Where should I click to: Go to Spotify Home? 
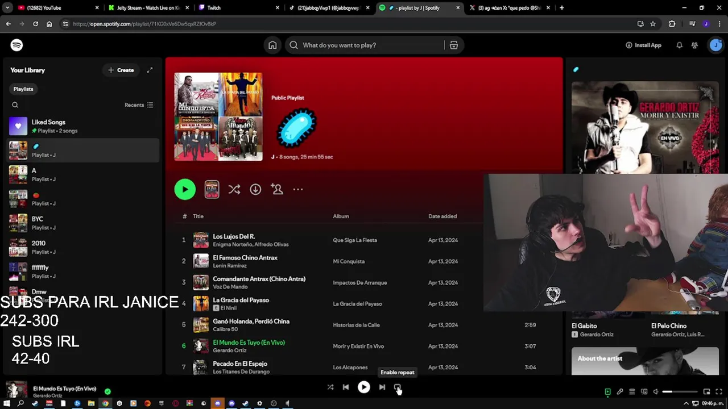(272, 45)
